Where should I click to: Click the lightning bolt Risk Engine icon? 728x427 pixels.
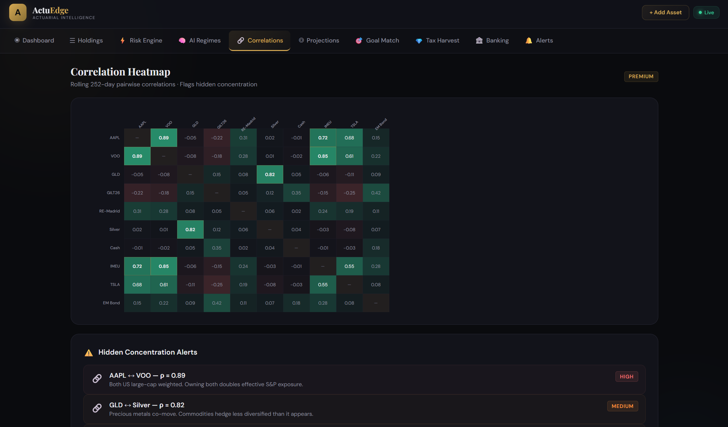coord(122,40)
